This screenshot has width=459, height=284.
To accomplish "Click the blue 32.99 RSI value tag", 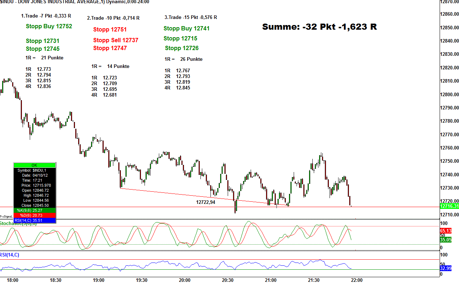I will click(x=446, y=268).
